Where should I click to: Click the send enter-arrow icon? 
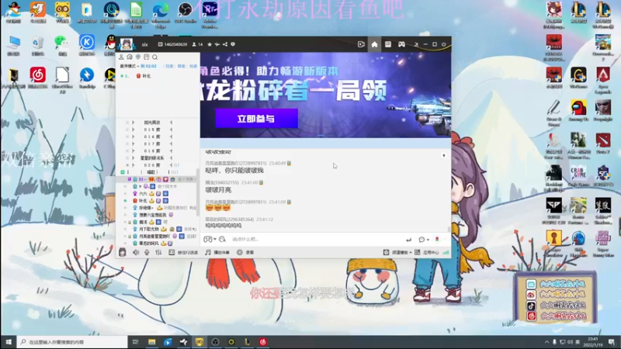tap(408, 240)
